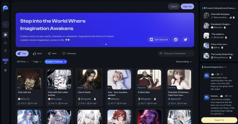This screenshot has width=238, height=124.
Task: Click the Log In button
Action: (x=174, y=6)
